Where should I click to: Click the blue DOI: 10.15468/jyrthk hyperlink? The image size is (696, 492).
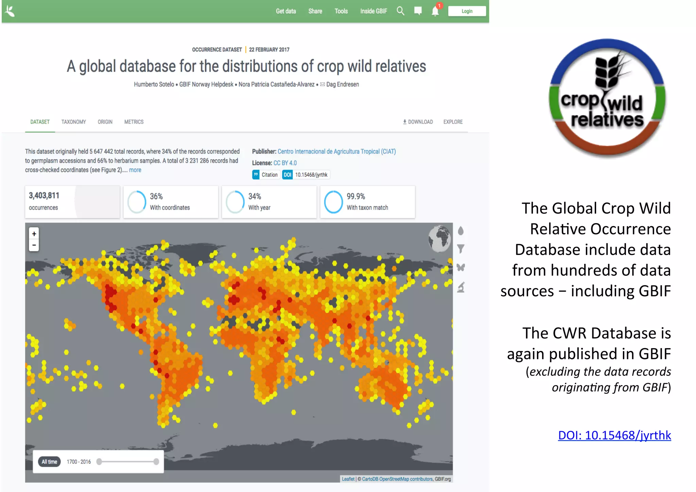[x=614, y=435]
